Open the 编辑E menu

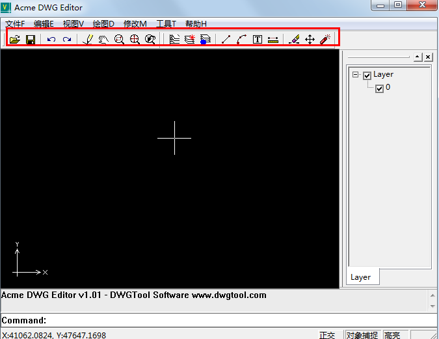pos(44,24)
